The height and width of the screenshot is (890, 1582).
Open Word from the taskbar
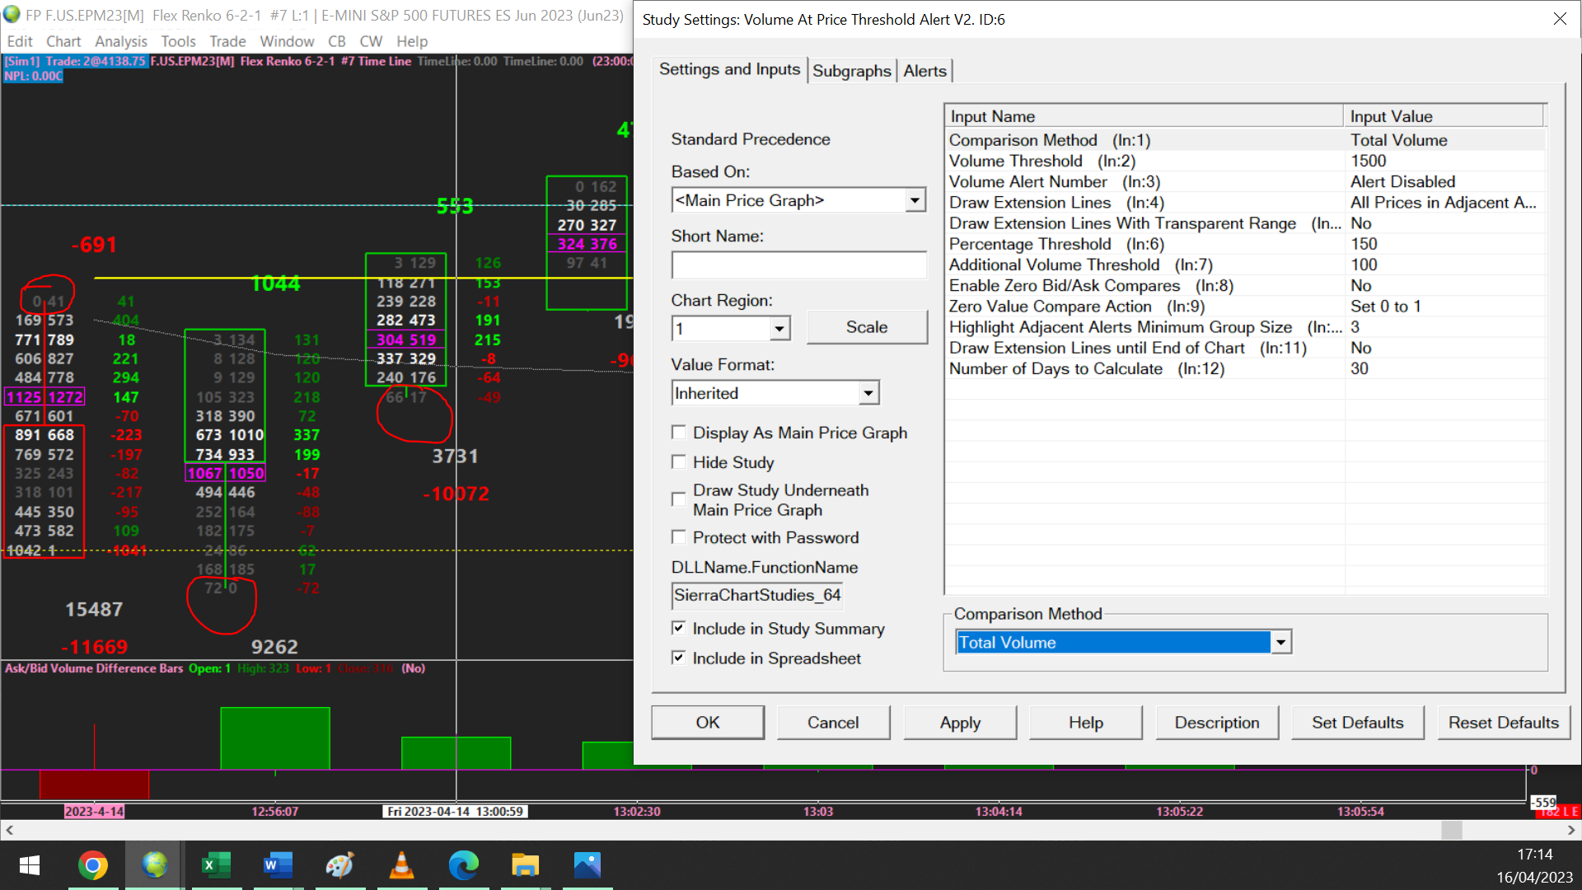point(278,865)
